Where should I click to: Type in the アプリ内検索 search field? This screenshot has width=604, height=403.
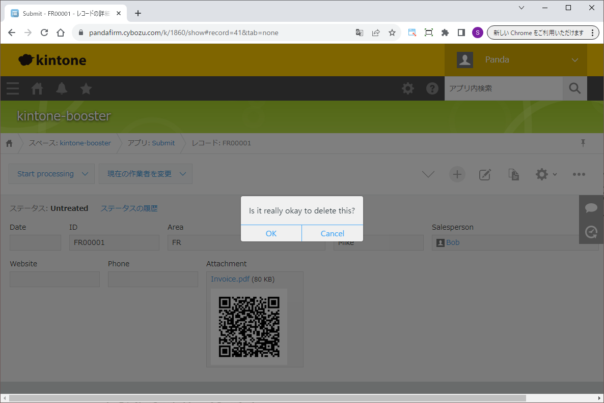(x=503, y=88)
